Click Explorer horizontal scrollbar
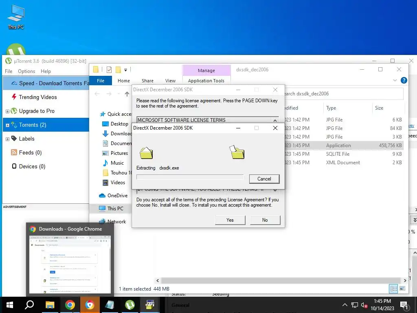Screen dimensions: 417x313 click(281, 280)
